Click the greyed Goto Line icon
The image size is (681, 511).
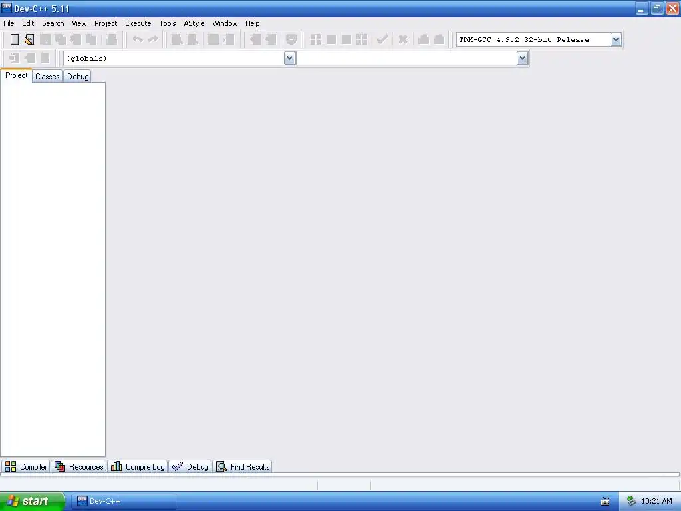[229, 39]
